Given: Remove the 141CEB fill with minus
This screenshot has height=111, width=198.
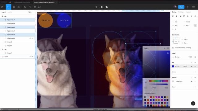Looking at the screenshot, I should pos(195,66).
